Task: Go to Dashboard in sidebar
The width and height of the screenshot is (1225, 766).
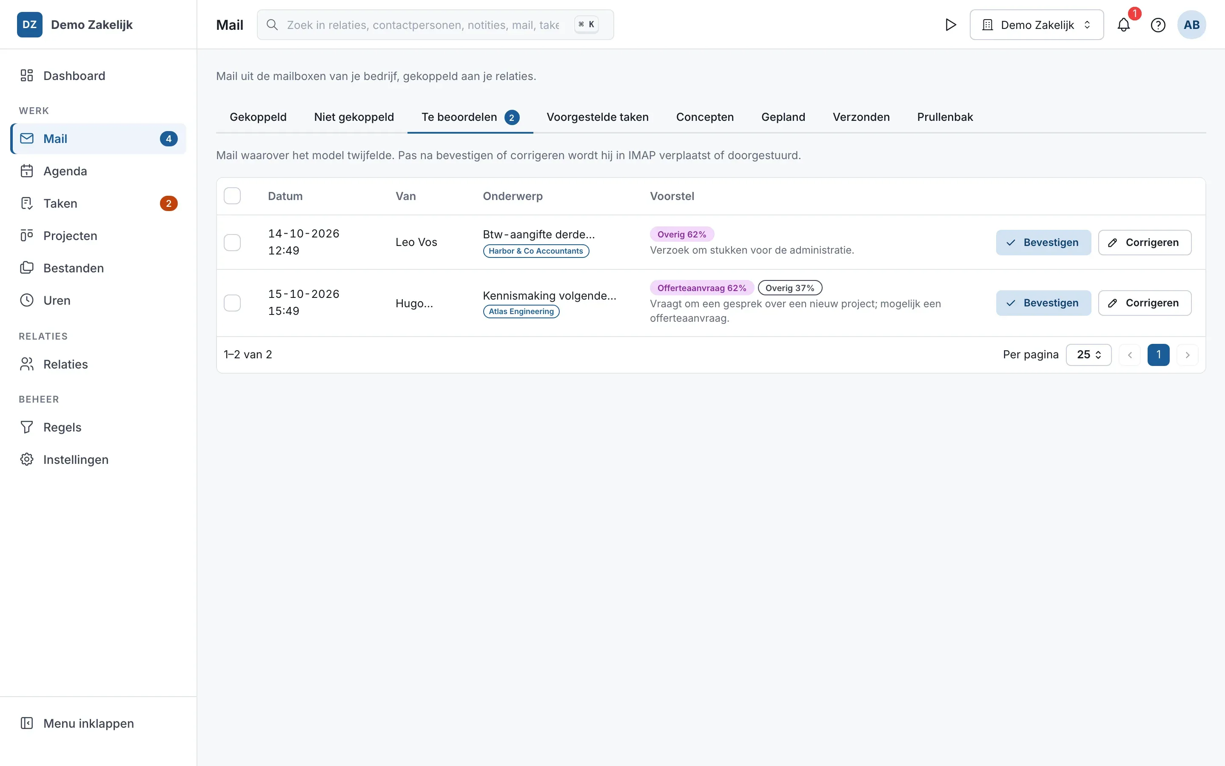Action: pyautogui.click(x=98, y=76)
